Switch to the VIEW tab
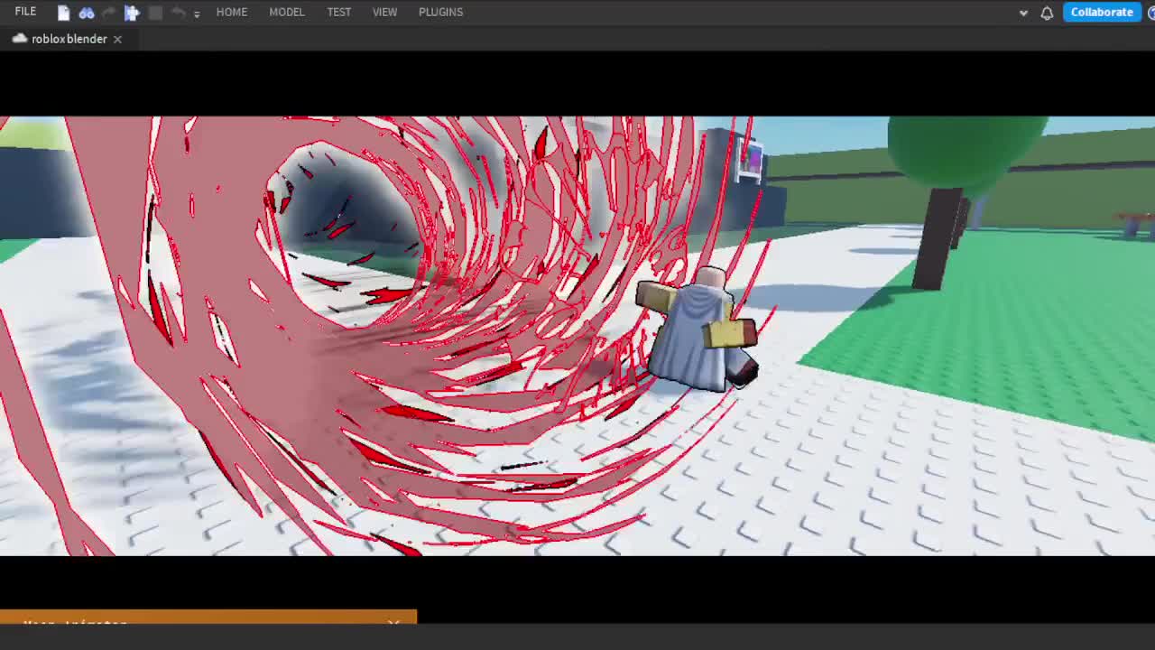This screenshot has height=650, width=1155. [x=384, y=12]
